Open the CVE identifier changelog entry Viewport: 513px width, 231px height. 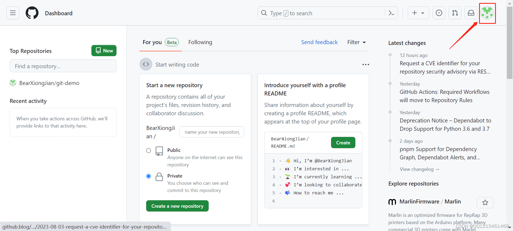(x=445, y=67)
